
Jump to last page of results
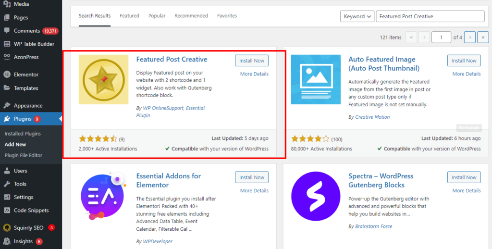482,37
